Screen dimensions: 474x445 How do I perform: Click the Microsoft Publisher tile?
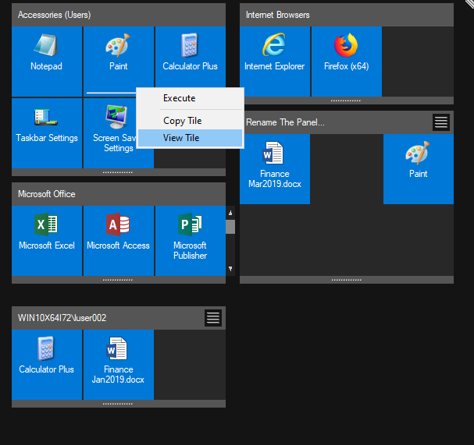click(x=190, y=237)
